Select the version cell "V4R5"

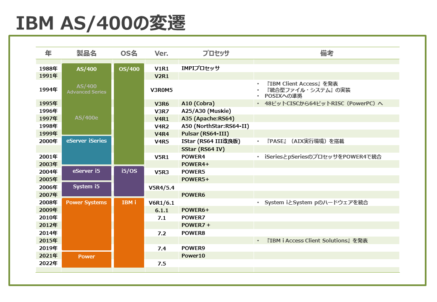(162, 141)
